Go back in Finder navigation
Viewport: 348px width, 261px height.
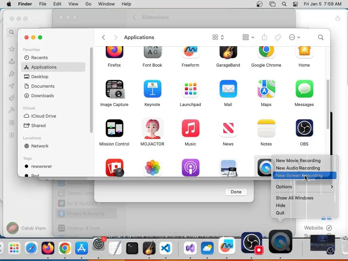click(103, 37)
